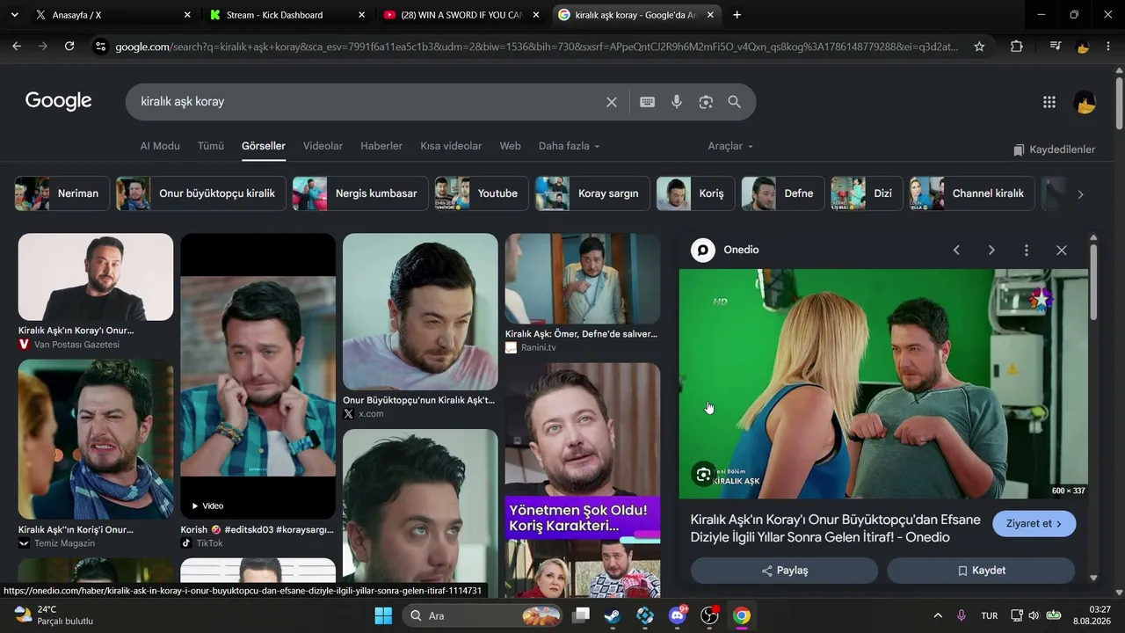Select the Channel kiralık chip
This screenshot has width=1125, height=633.
[x=972, y=193]
